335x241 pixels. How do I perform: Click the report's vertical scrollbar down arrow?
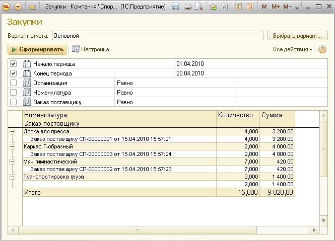[x=323, y=222]
